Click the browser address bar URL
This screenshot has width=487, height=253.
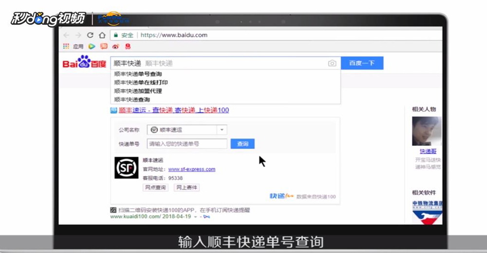point(174,35)
